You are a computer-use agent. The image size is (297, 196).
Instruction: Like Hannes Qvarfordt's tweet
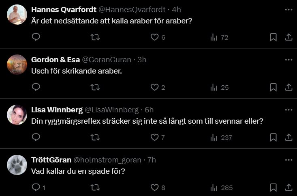point(154,37)
